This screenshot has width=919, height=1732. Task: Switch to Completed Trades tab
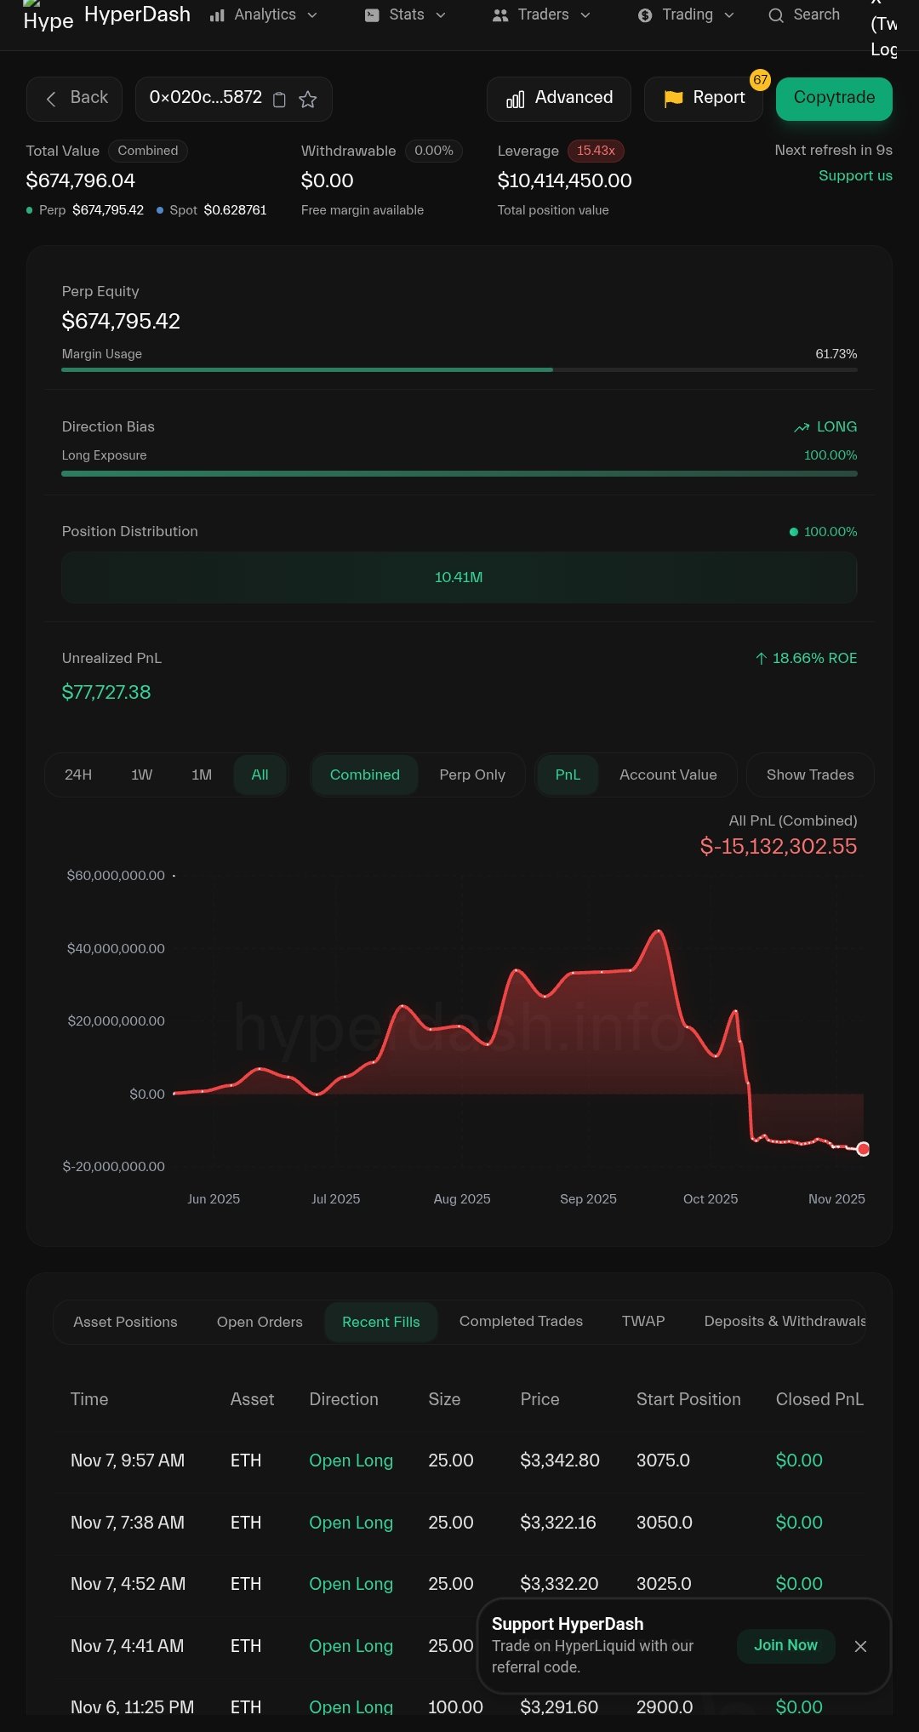(521, 1321)
